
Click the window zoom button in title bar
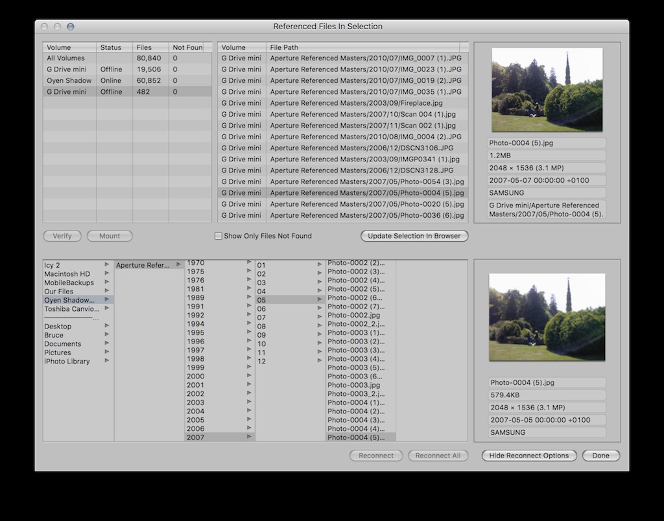click(70, 27)
